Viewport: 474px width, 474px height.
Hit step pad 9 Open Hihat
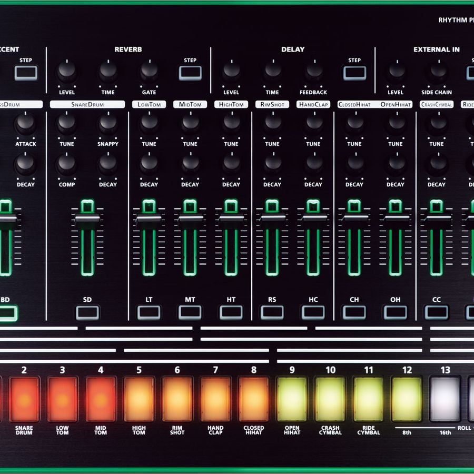292,399
